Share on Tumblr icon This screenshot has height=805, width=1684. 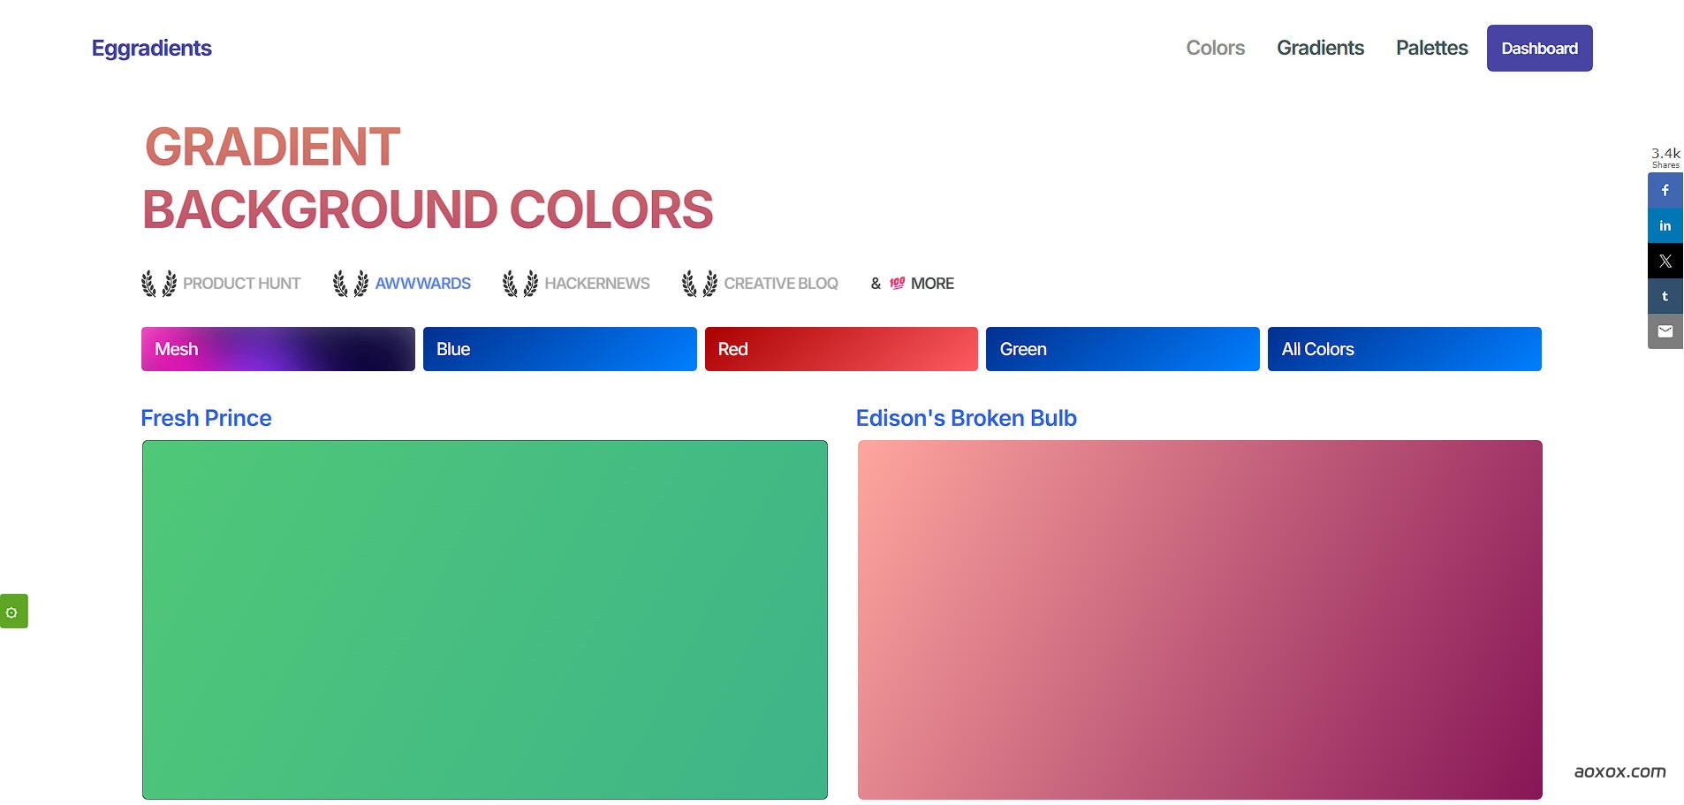click(x=1665, y=297)
